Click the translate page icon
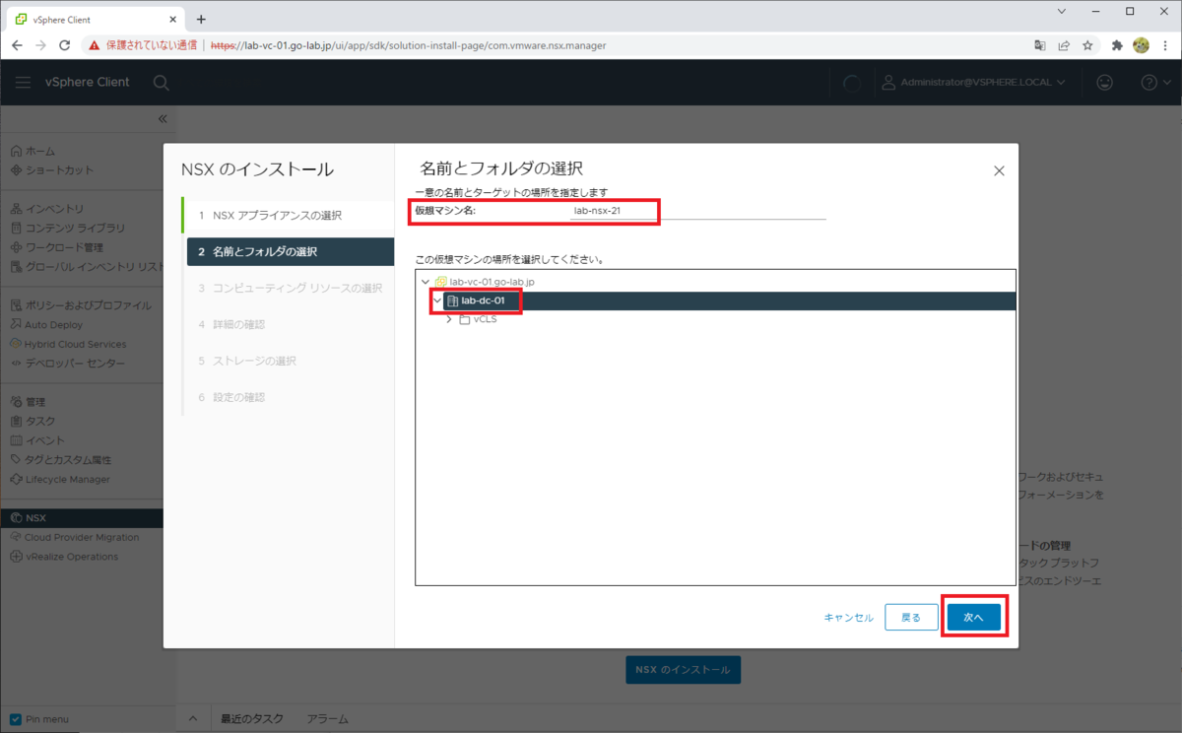Screen dimensions: 1182x733 1040,45
